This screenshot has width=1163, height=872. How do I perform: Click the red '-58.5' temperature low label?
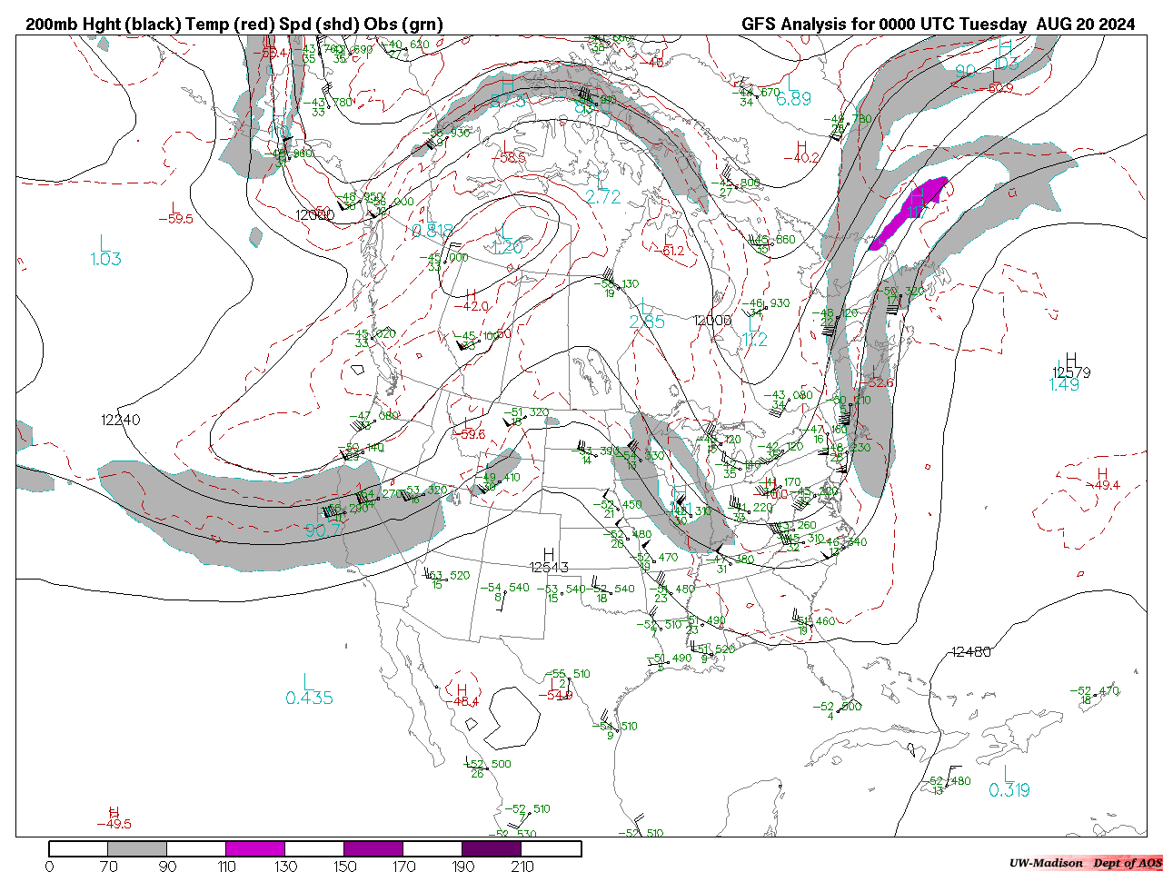[x=508, y=158]
